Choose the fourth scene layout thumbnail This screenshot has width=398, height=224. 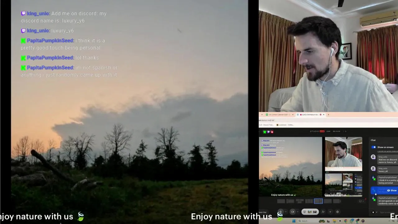point(309,201)
